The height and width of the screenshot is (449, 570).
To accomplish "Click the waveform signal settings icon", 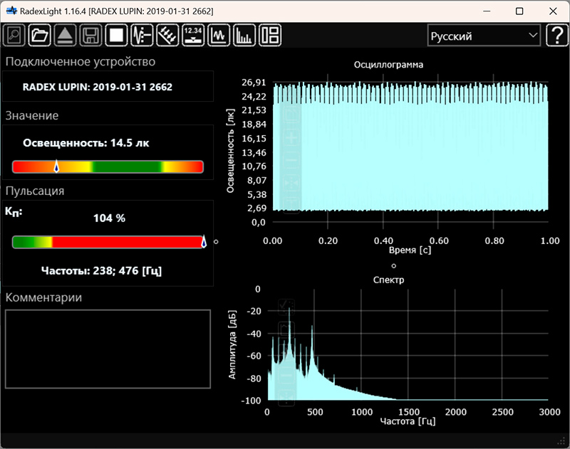I will point(142,35).
